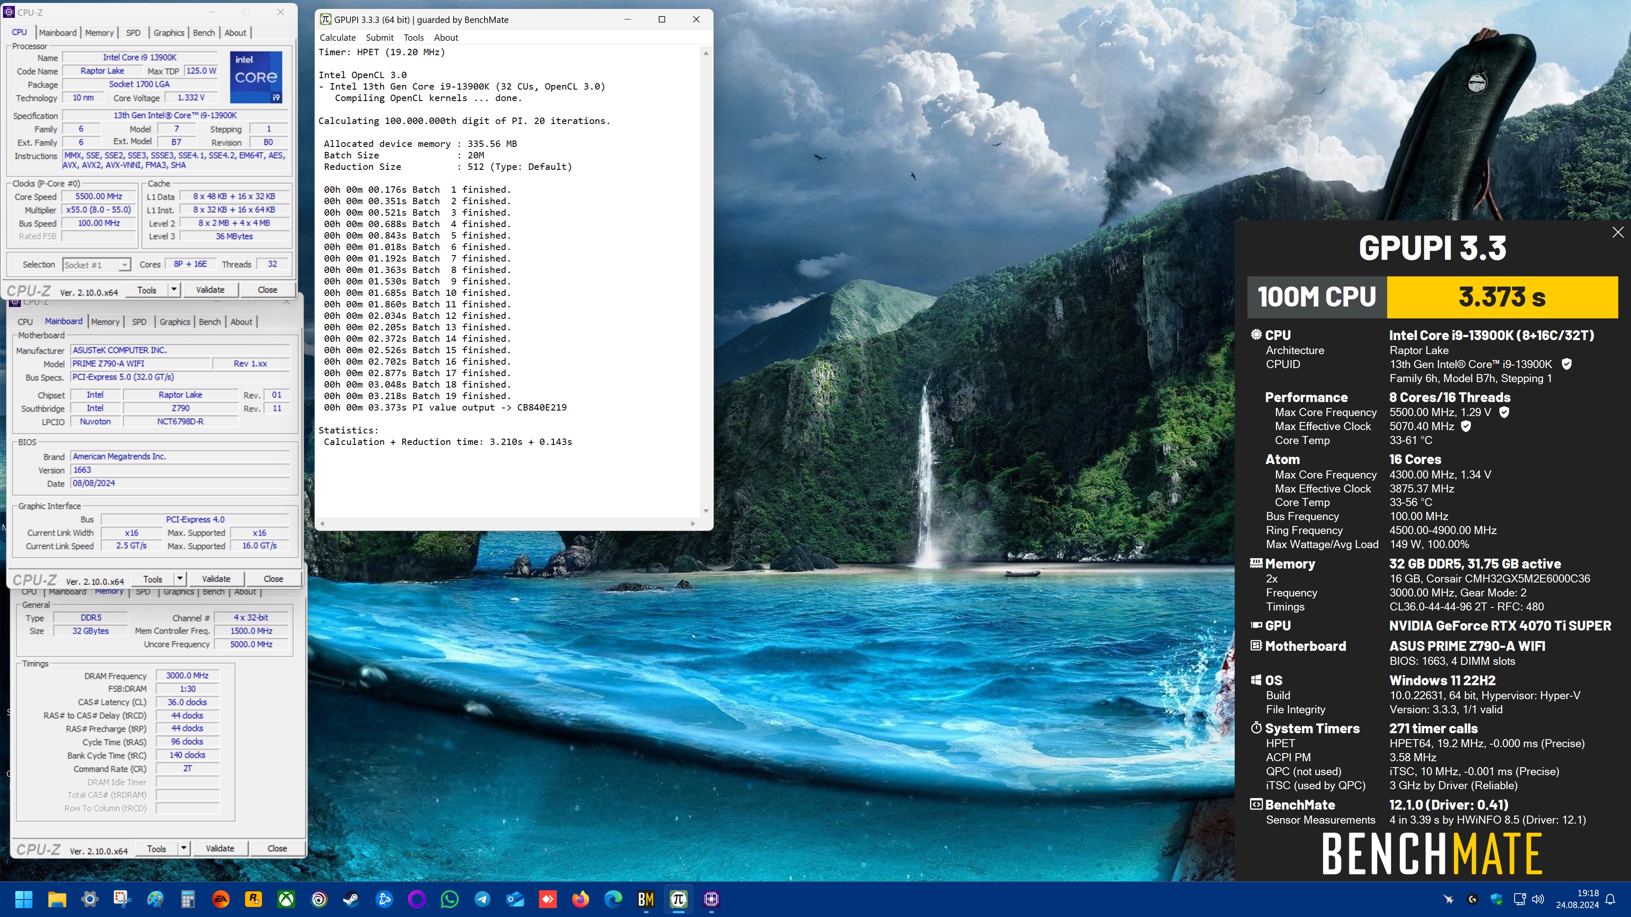The height and width of the screenshot is (917, 1631).
Task: Click the Tools button in the Memory CPU-Z window
Action: coord(156,848)
